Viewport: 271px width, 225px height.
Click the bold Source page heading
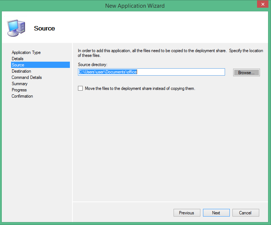(44, 28)
